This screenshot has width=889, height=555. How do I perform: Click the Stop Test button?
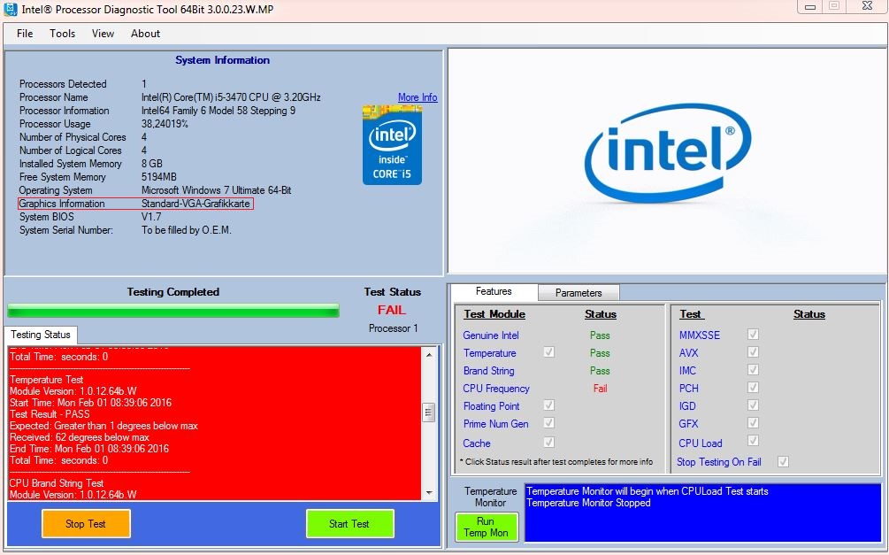click(86, 524)
